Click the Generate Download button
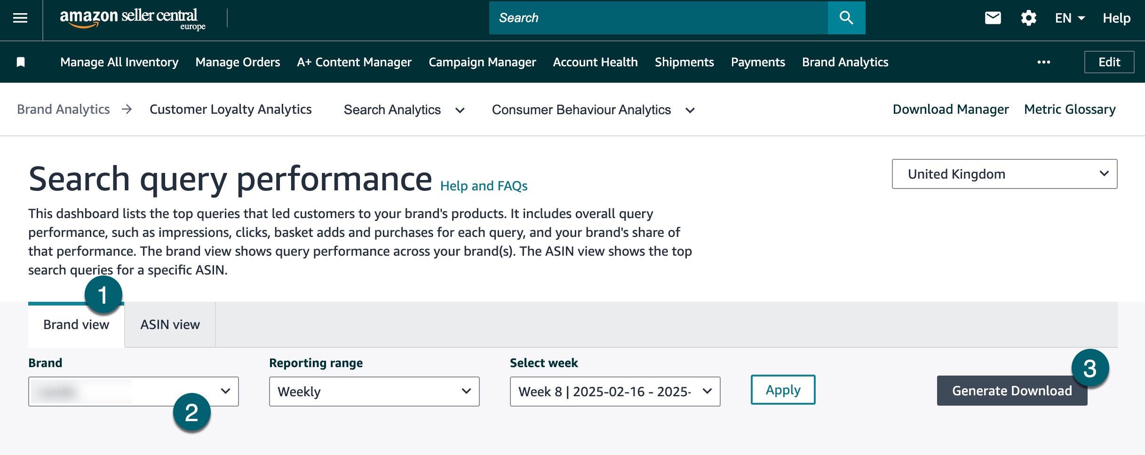Image resolution: width=1145 pixels, height=455 pixels. click(1012, 391)
